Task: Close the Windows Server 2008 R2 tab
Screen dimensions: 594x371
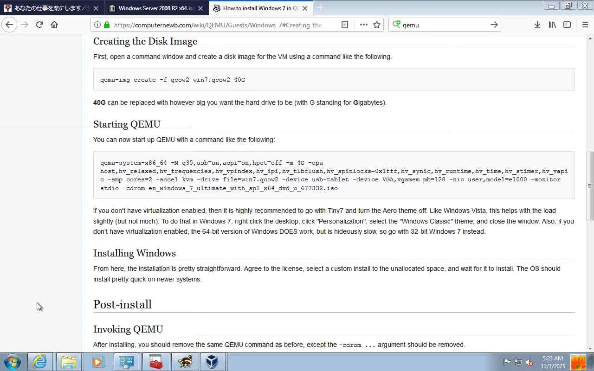Action: click(200, 8)
